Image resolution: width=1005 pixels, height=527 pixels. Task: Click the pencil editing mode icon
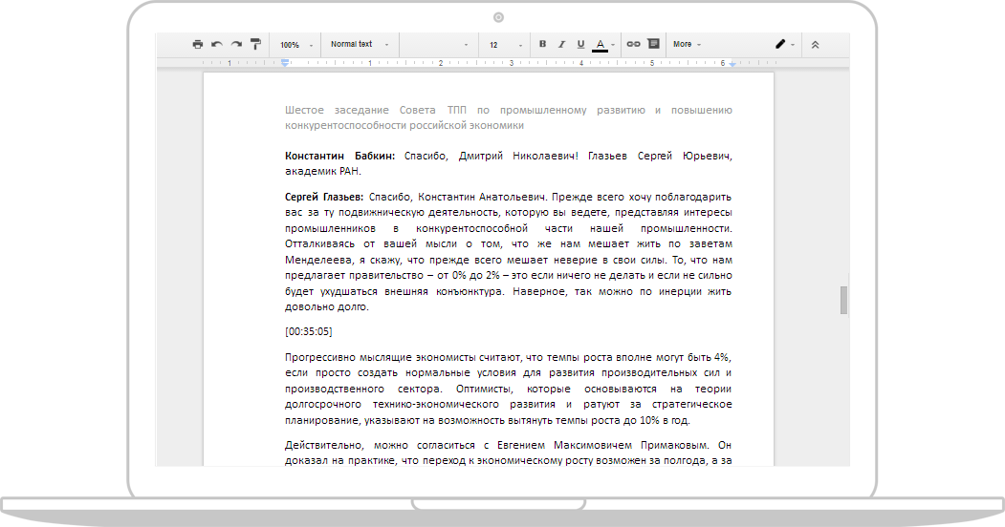pos(780,44)
